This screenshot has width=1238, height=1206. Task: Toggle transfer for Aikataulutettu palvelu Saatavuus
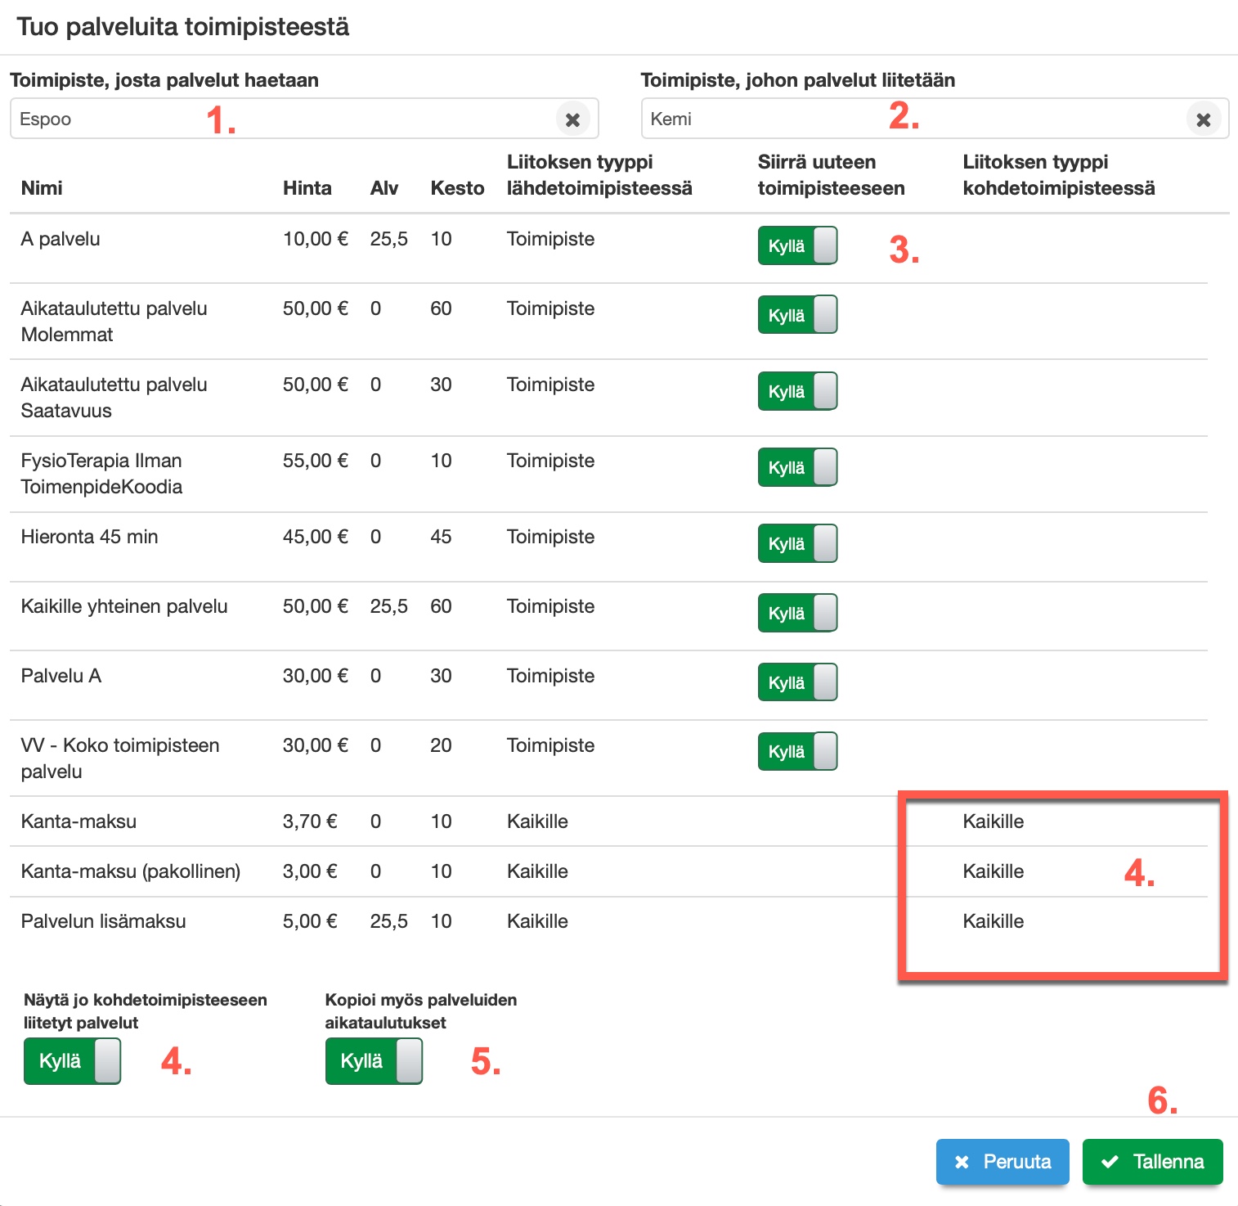(797, 392)
